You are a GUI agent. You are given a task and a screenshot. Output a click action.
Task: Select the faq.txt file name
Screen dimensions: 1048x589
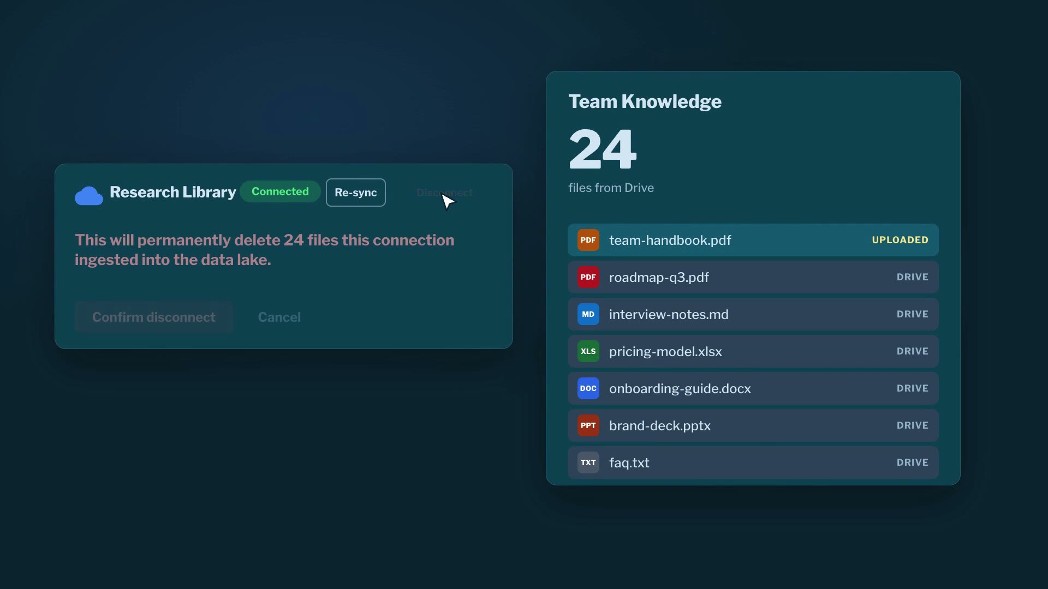click(629, 462)
